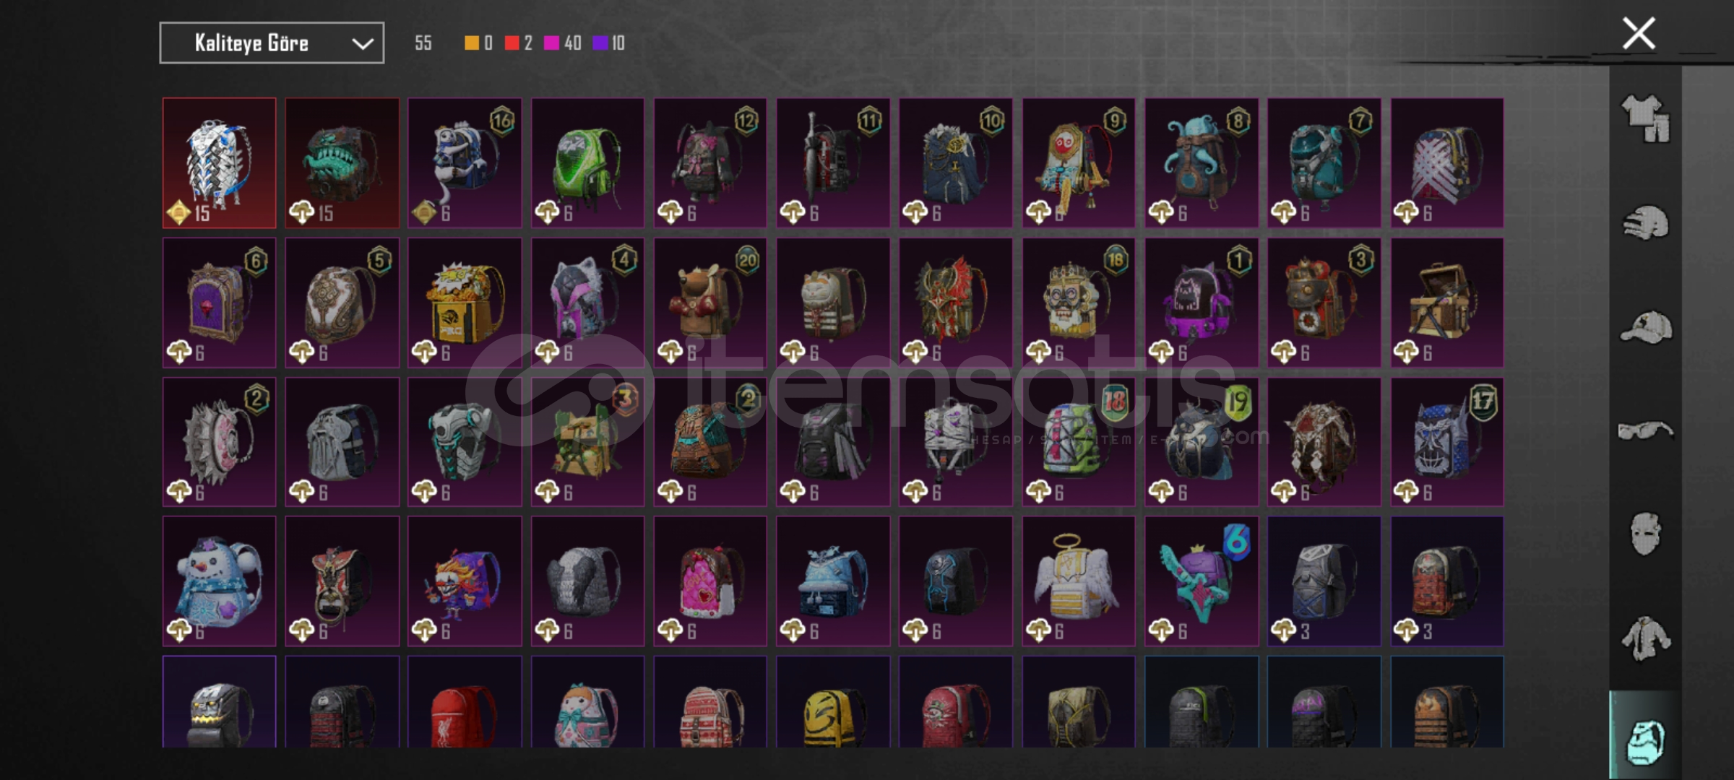Close the inventory with the X icon
Image resolution: width=1734 pixels, height=780 pixels.
(x=1638, y=33)
